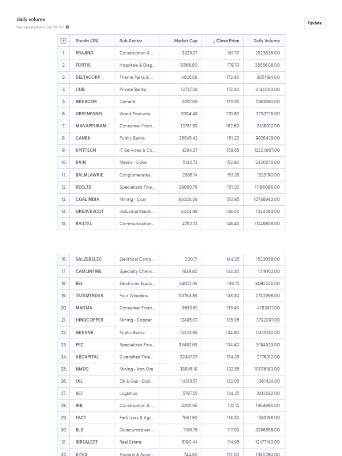Click the Update button
This screenshot has height=456, width=342.
coord(315,23)
